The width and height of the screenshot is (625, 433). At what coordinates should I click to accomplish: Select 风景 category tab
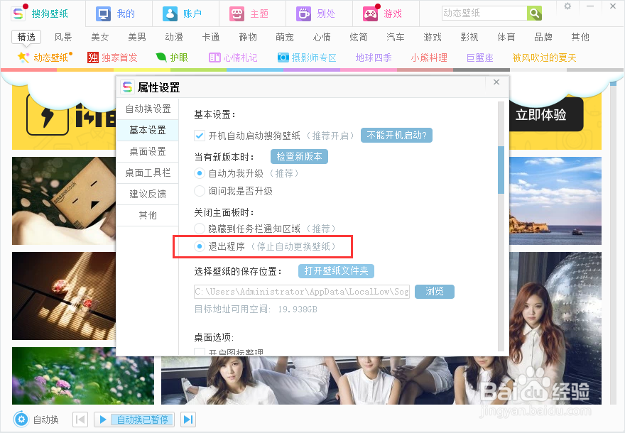(x=63, y=37)
